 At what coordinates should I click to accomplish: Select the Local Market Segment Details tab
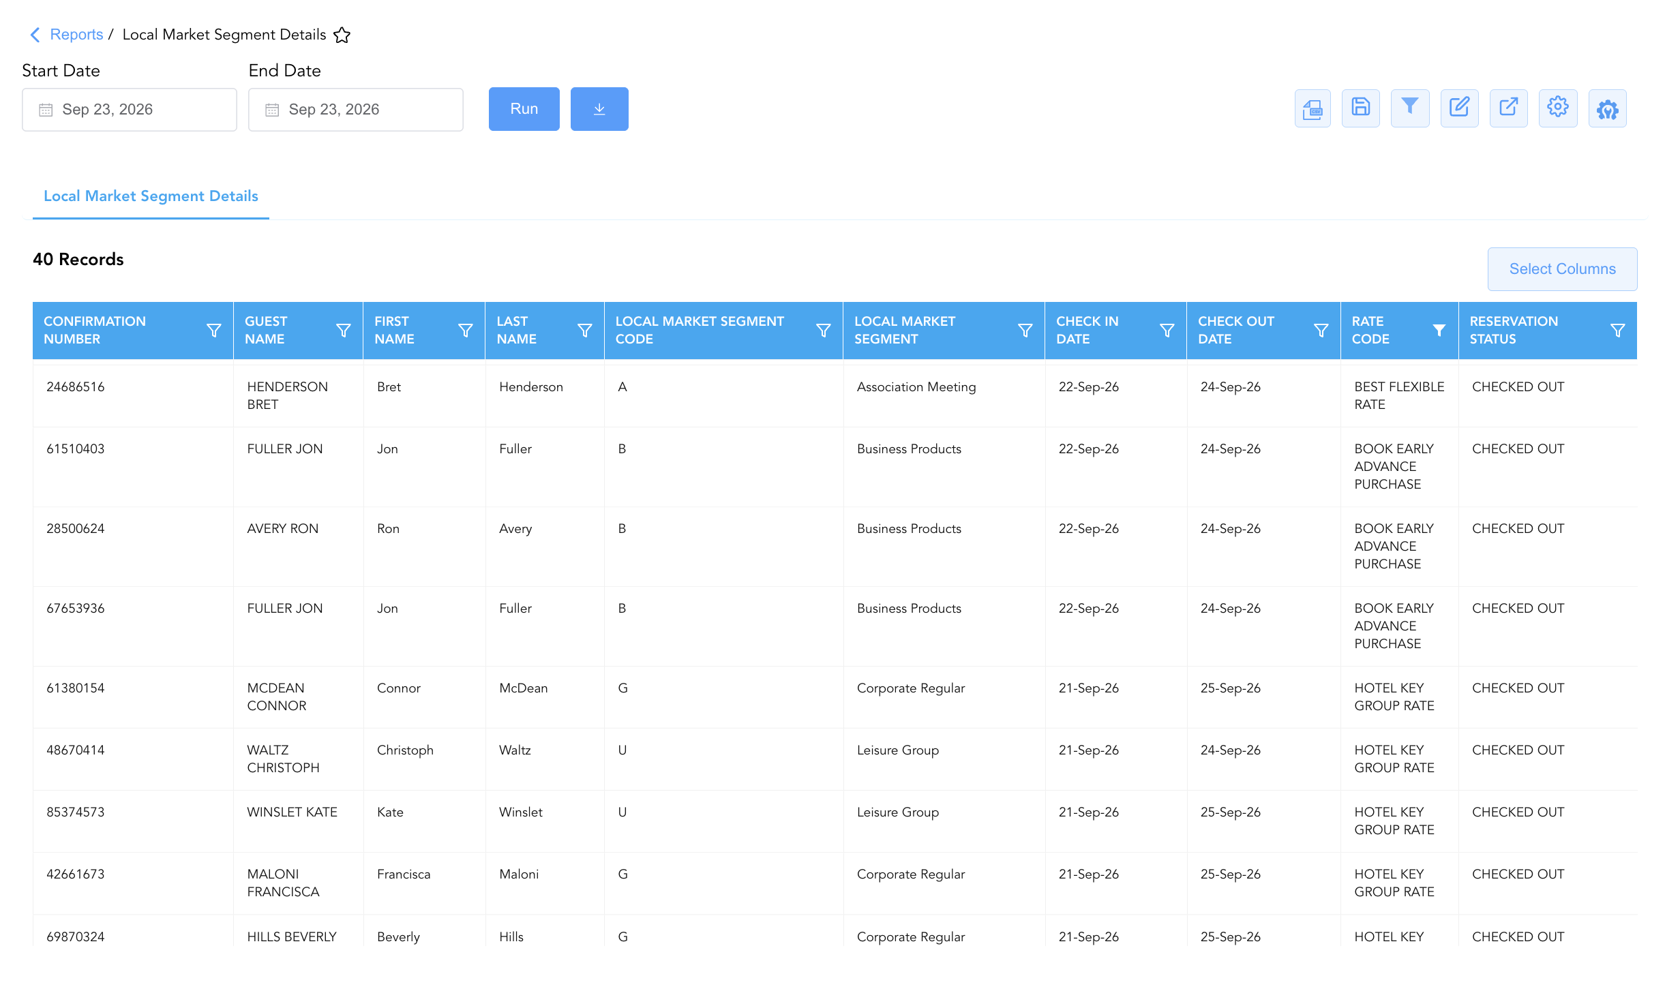[x=151, y=196]
